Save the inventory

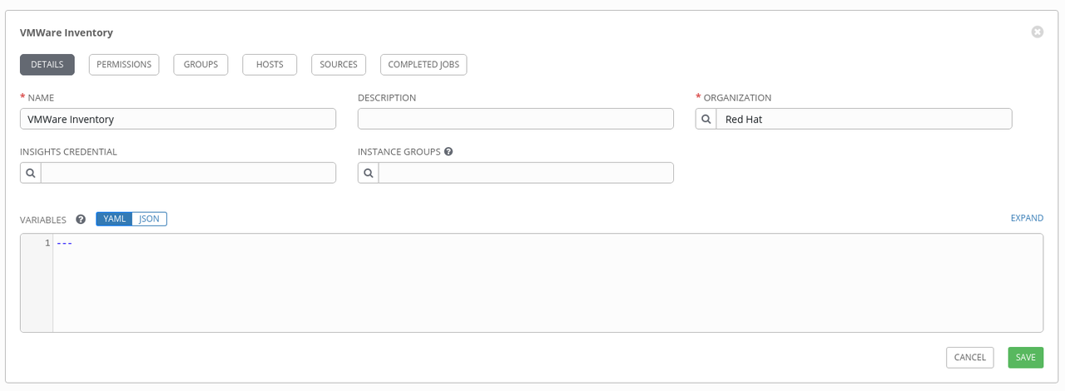[x=1026, y=357]
